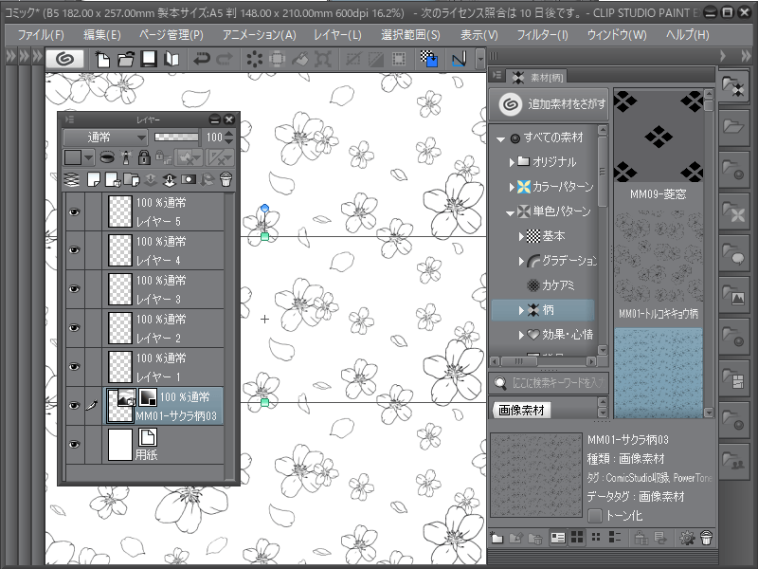Click 追加素材をさがす button

(550, 103)
